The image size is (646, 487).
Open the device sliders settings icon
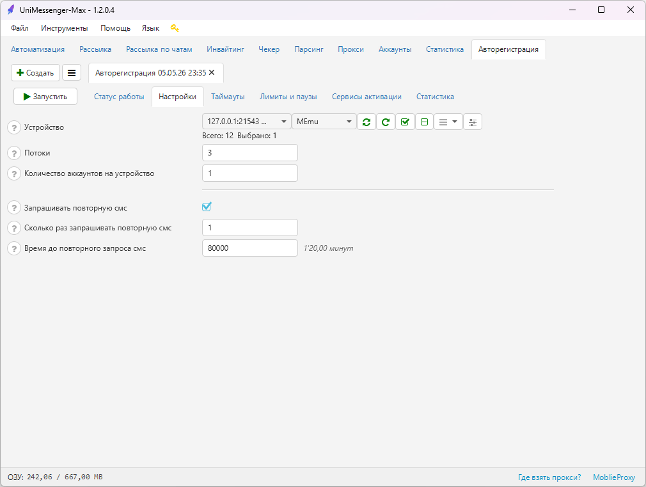coord(473,122)
